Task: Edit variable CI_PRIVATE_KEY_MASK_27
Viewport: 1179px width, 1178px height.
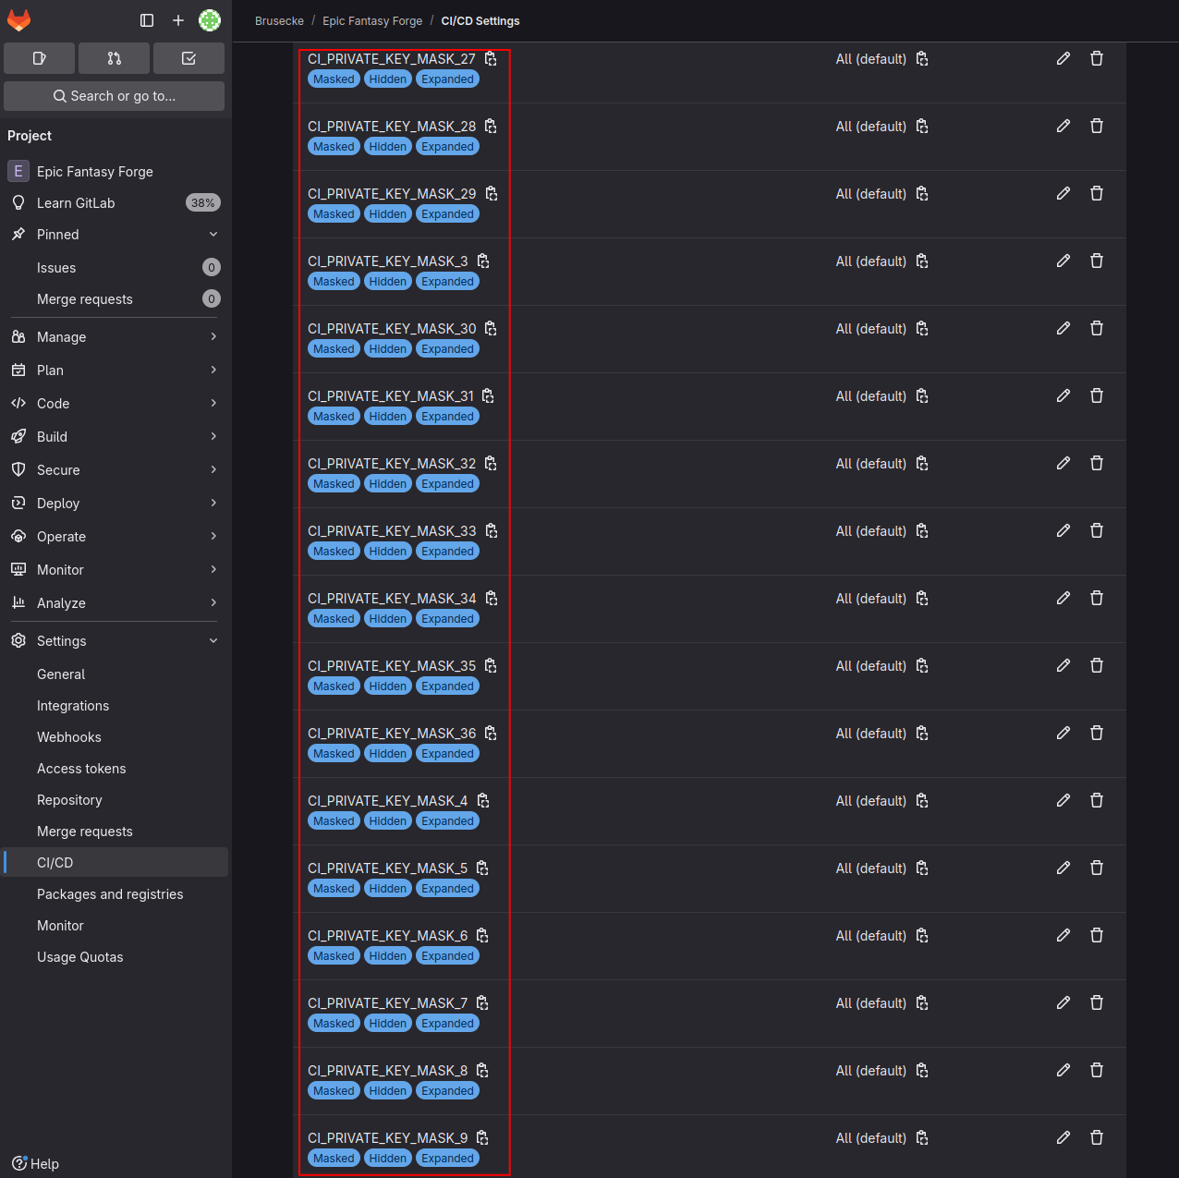Action: pyautogui.click(x=1064, y=58)
